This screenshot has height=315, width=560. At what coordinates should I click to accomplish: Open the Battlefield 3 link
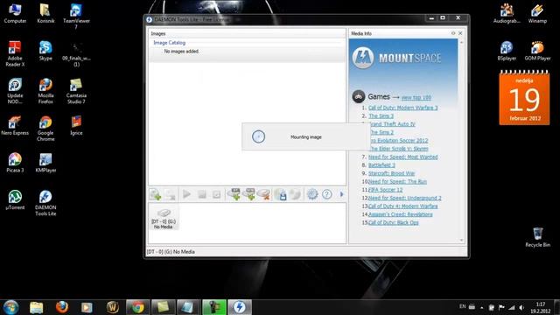381,165
